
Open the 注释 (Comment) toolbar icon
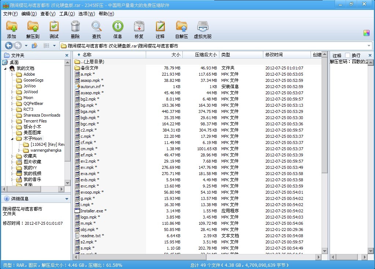[160, 27]
